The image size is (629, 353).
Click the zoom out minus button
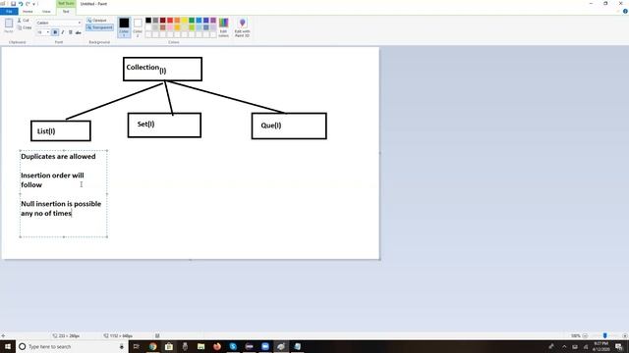(586, 335)
